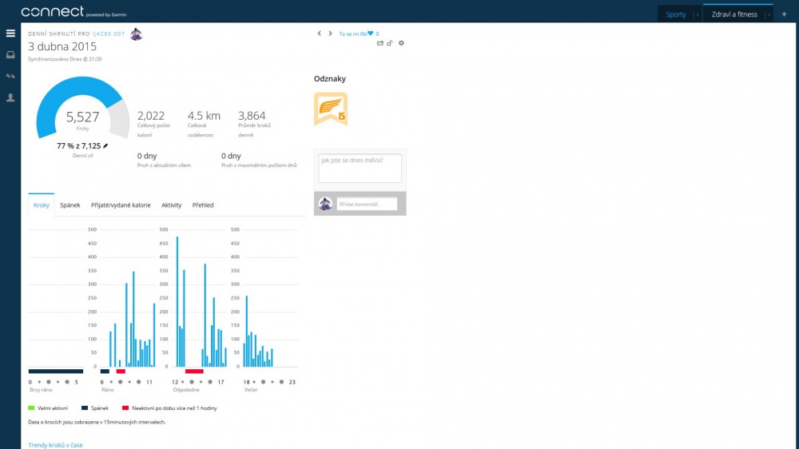Click the pencil icon to edit daily goal
Screen dimensions: 799x449
pos(105,146)
